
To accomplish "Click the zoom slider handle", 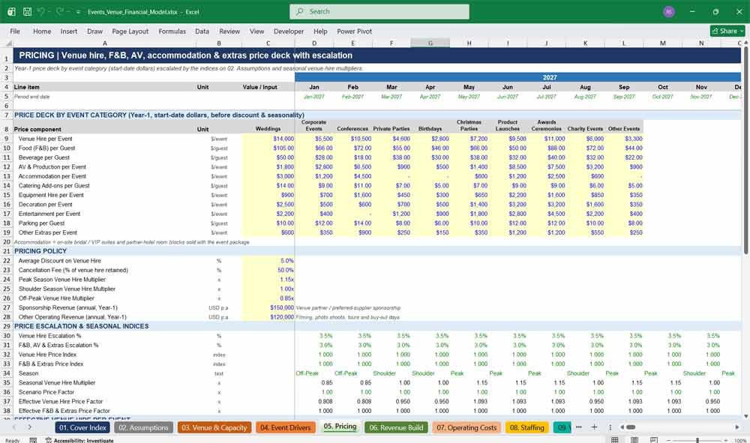I will point(697,440).
